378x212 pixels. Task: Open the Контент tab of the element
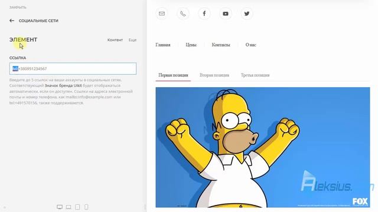115,40
